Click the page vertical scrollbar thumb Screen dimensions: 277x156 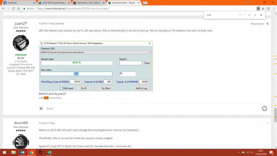click(x=275, y=115)
